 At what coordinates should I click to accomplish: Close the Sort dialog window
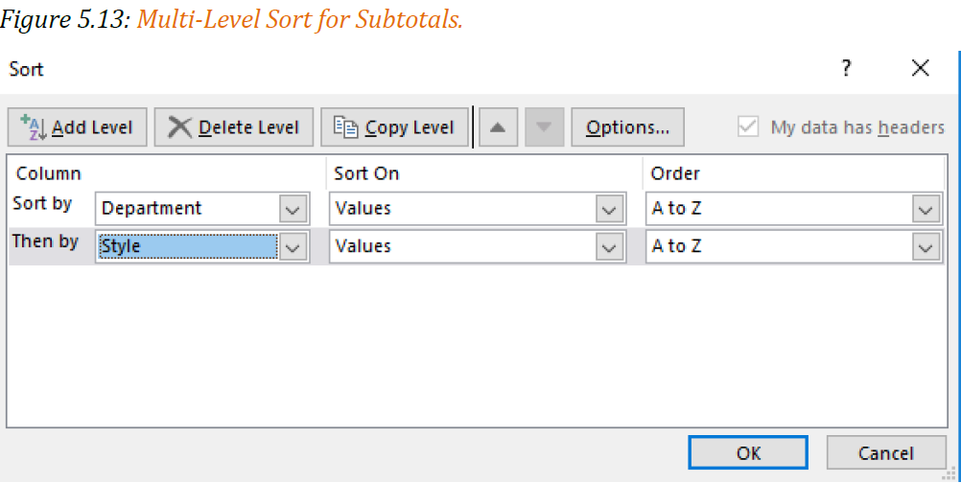tap(921, 68)
